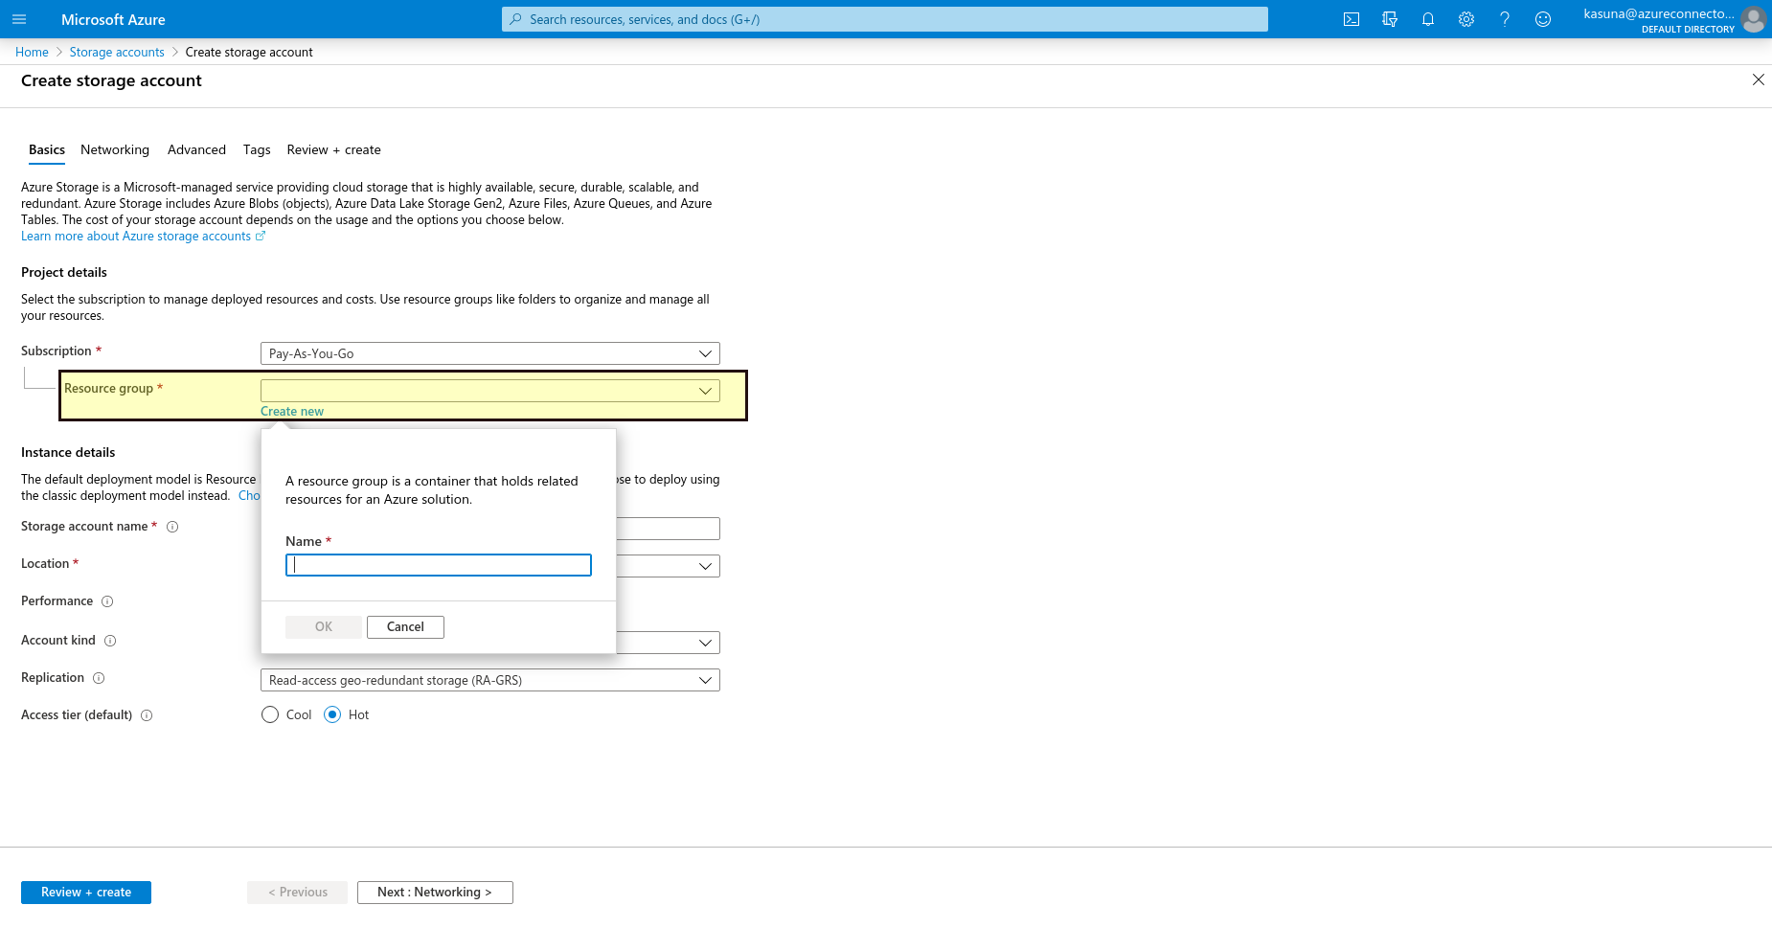Select the Cool access tier
The width and height of the screenshot is (1772, 928).
270,714
